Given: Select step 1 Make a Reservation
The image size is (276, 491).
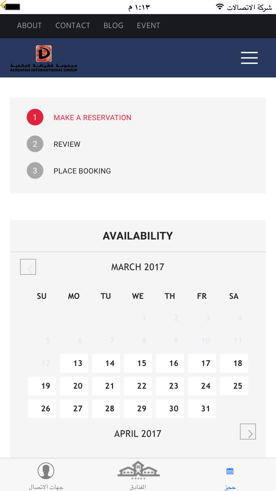Looking at the screenshot, I should tap(92, 118).
